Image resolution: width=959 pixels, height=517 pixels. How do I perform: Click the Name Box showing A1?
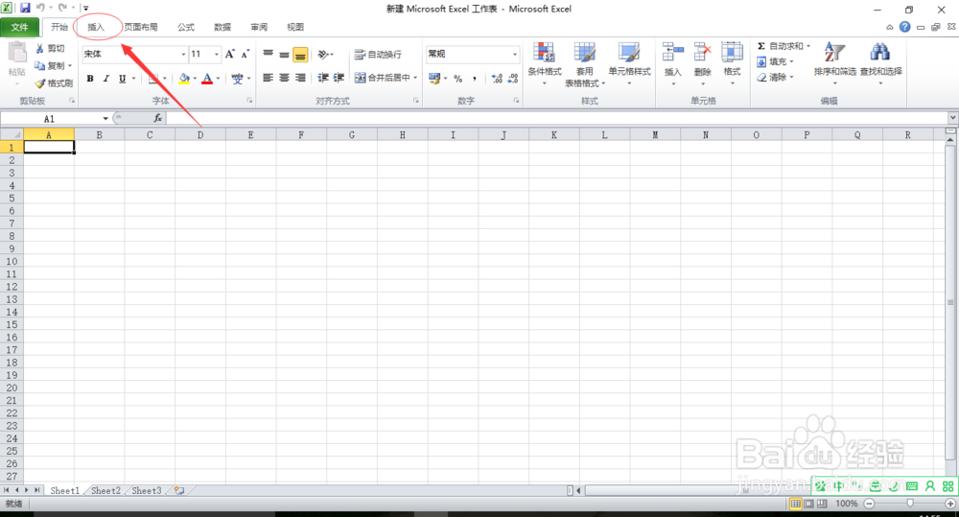(52, 119)
